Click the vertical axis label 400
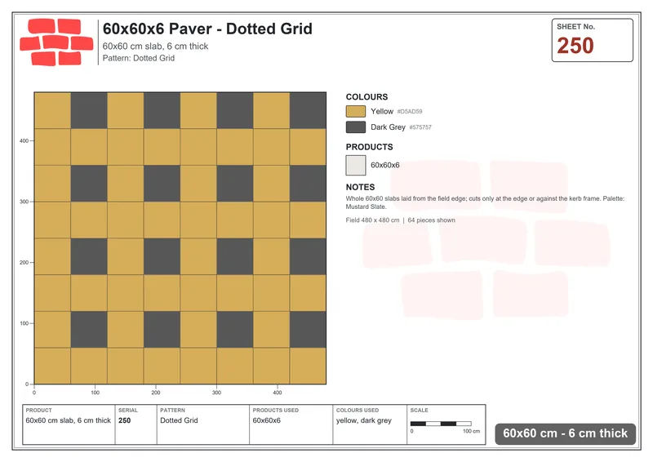Viewport: 653px width, 462px height. (24, 141)
